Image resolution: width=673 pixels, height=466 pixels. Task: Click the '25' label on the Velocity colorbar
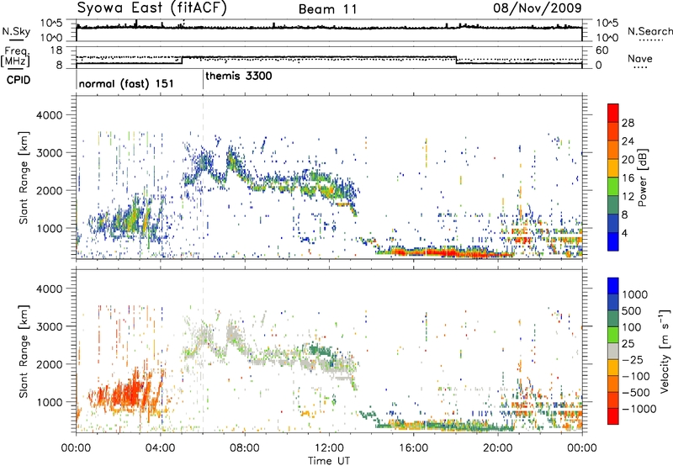click(x=628, y=343)
